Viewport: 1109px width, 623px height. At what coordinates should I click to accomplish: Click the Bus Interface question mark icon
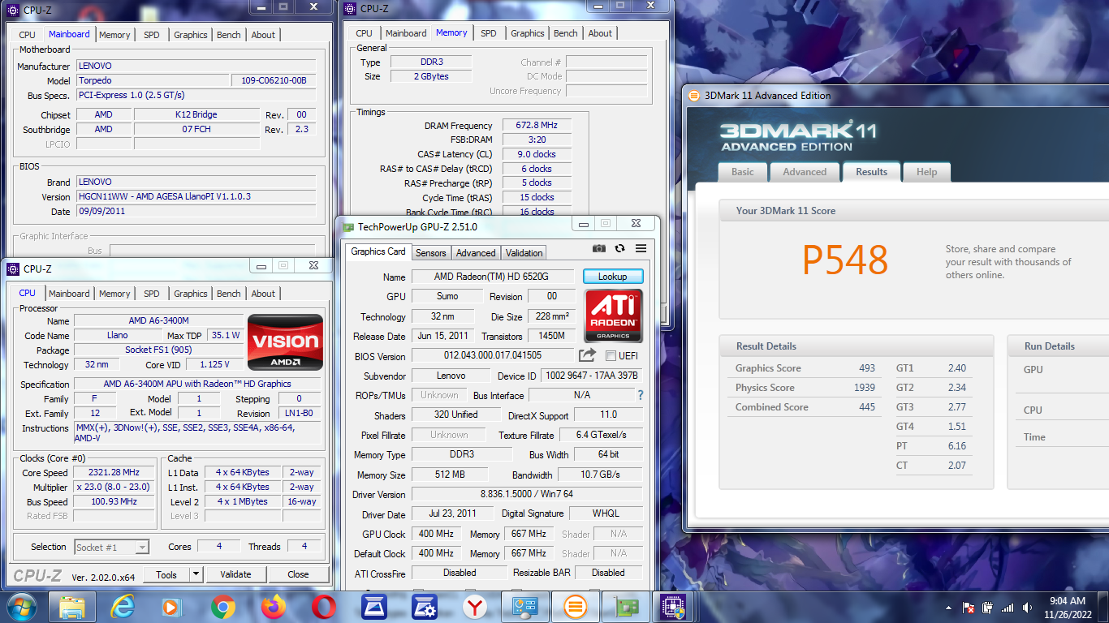pyautogui.click(x=641, y=395)
